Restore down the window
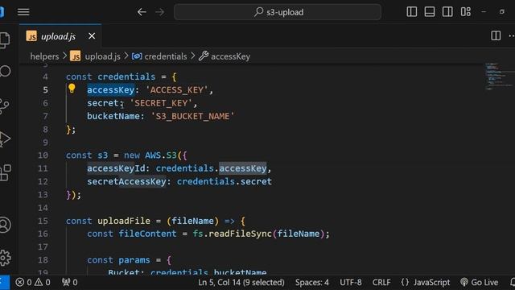The width and height of the screenshot is (515, 290). point(501,12)
